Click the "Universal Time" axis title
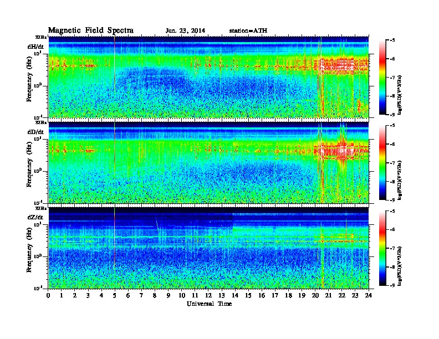The image size is (439, 339). pos(209,304)
